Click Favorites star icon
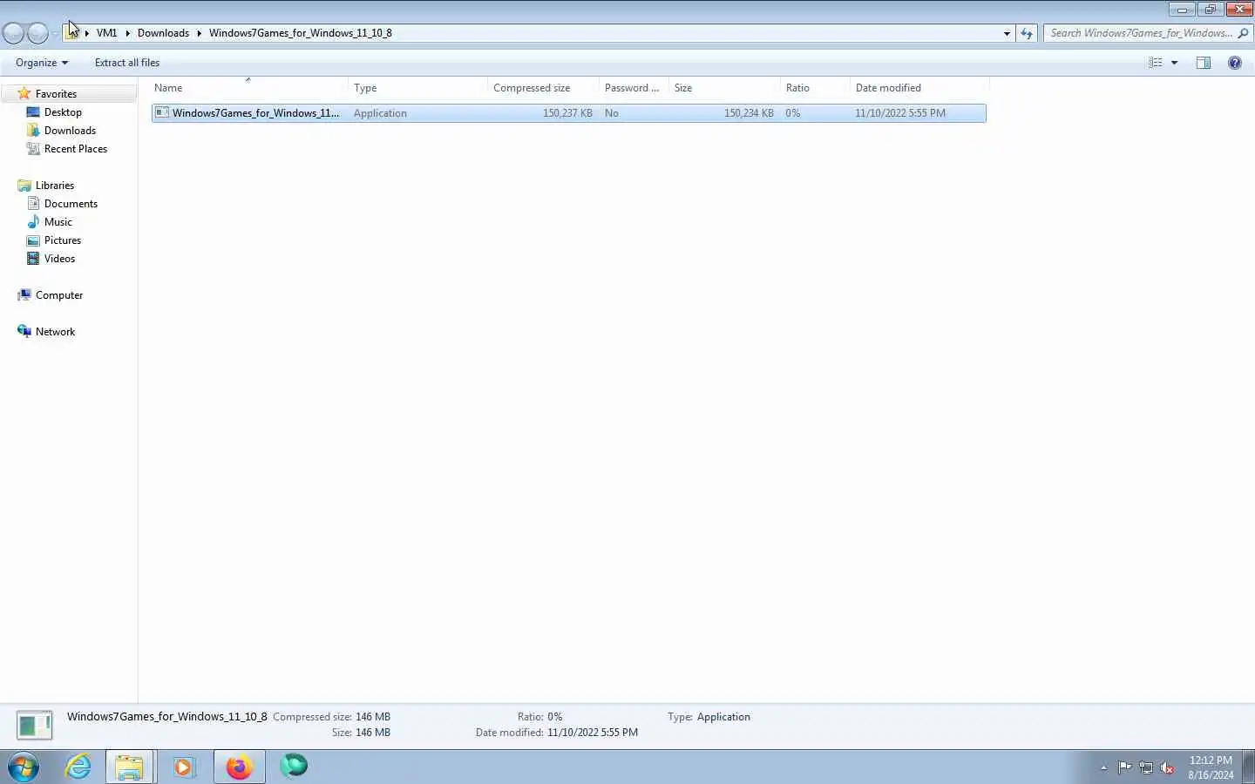This screenshot has width=1255, height=784. click(x=24, y=93)
